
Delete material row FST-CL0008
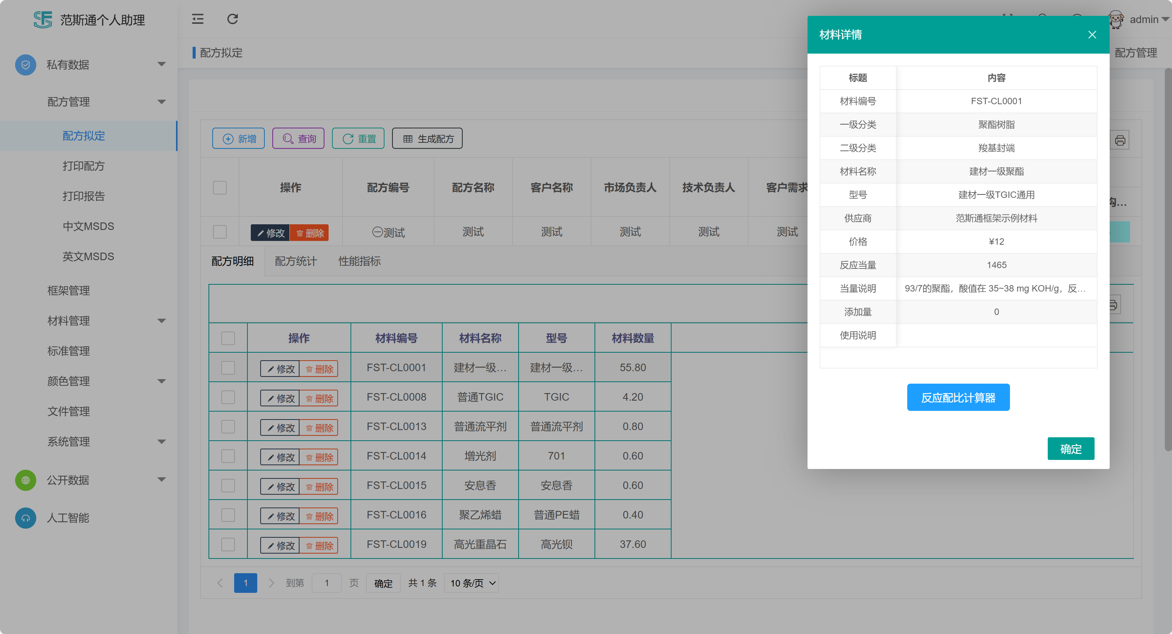pos(319,398)
